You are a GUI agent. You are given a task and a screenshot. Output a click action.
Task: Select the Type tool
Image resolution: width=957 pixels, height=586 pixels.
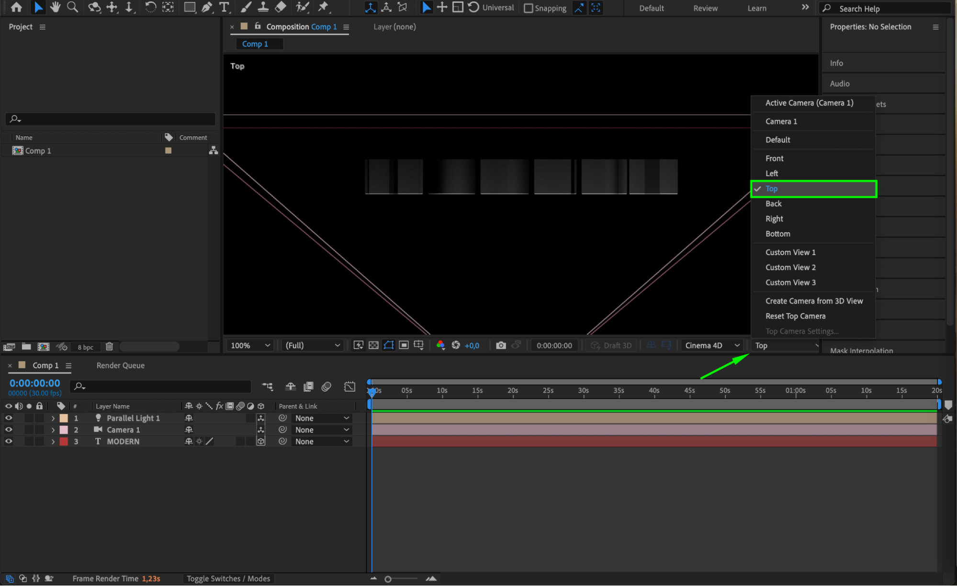(x=224, y=7)
